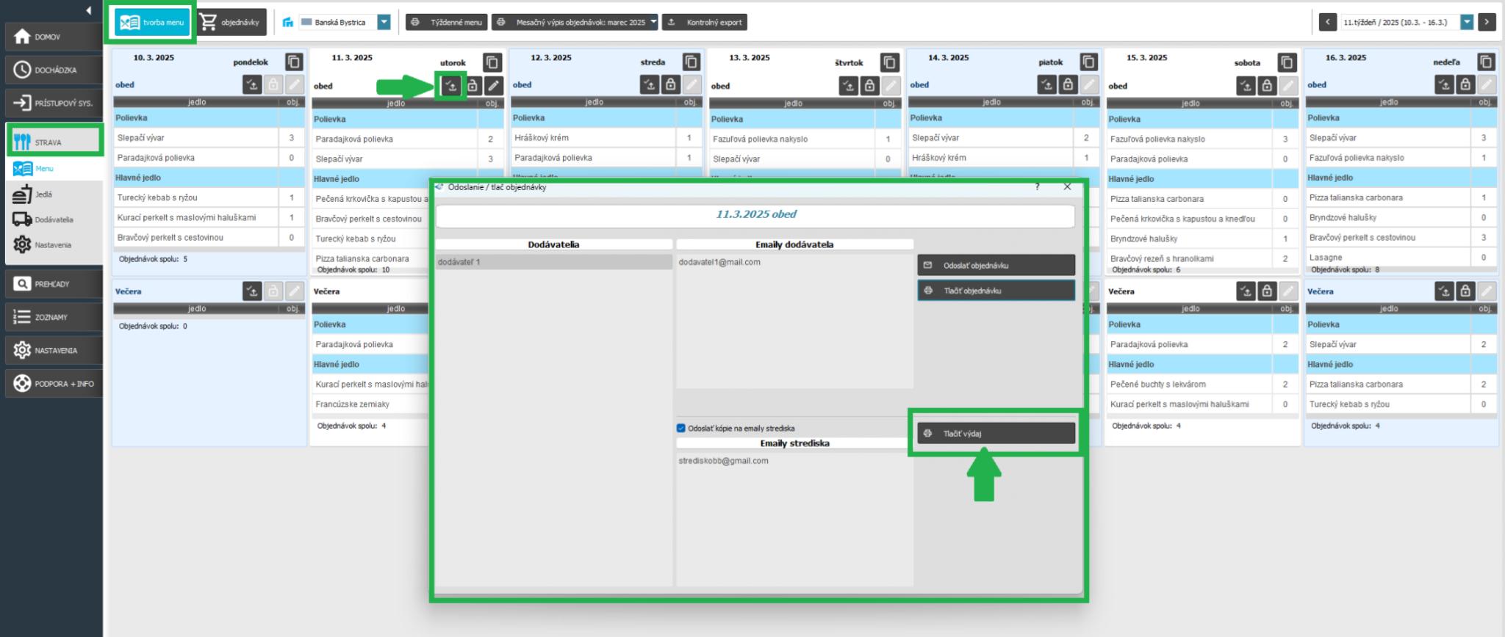The height and width of the screenshot is (637, 1505).
Task: Switch to the objednávky tab
Action: click(231, 22)
